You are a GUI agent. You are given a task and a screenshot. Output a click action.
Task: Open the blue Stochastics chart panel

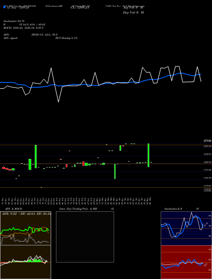[x=186, y=228]
